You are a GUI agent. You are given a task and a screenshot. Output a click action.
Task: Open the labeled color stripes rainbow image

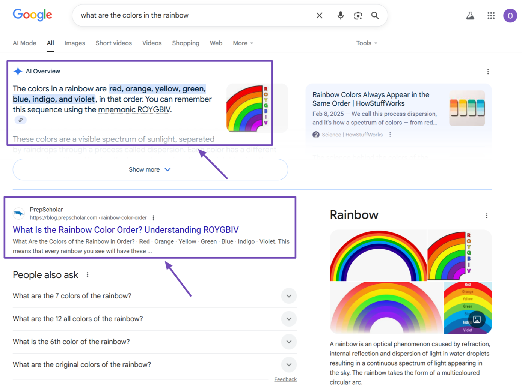point(468,308)
